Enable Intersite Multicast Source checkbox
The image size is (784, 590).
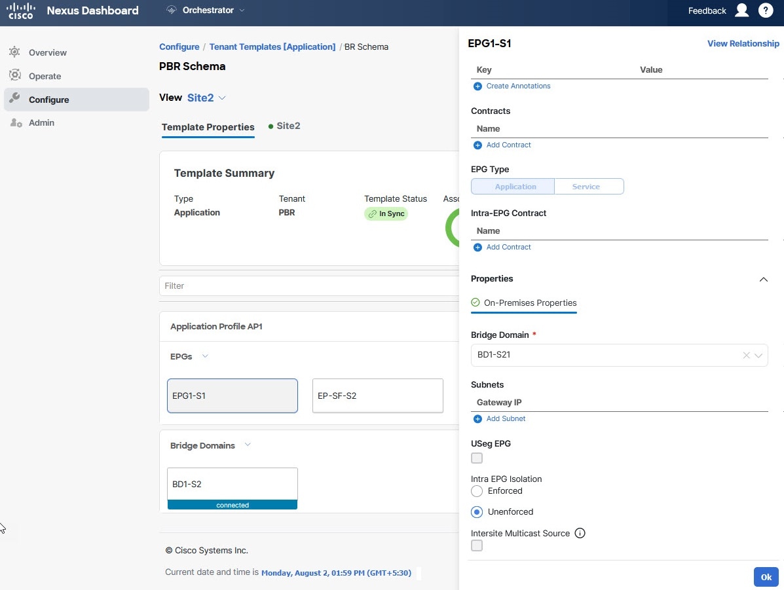pyautogui.click(x=477, y=545)
